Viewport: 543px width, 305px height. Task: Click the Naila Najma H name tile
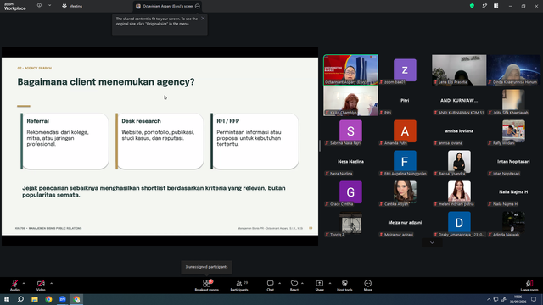point(513,192)
